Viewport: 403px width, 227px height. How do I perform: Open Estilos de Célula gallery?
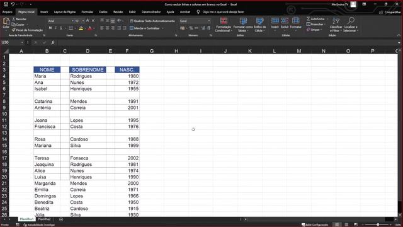(x=260, y=25)
